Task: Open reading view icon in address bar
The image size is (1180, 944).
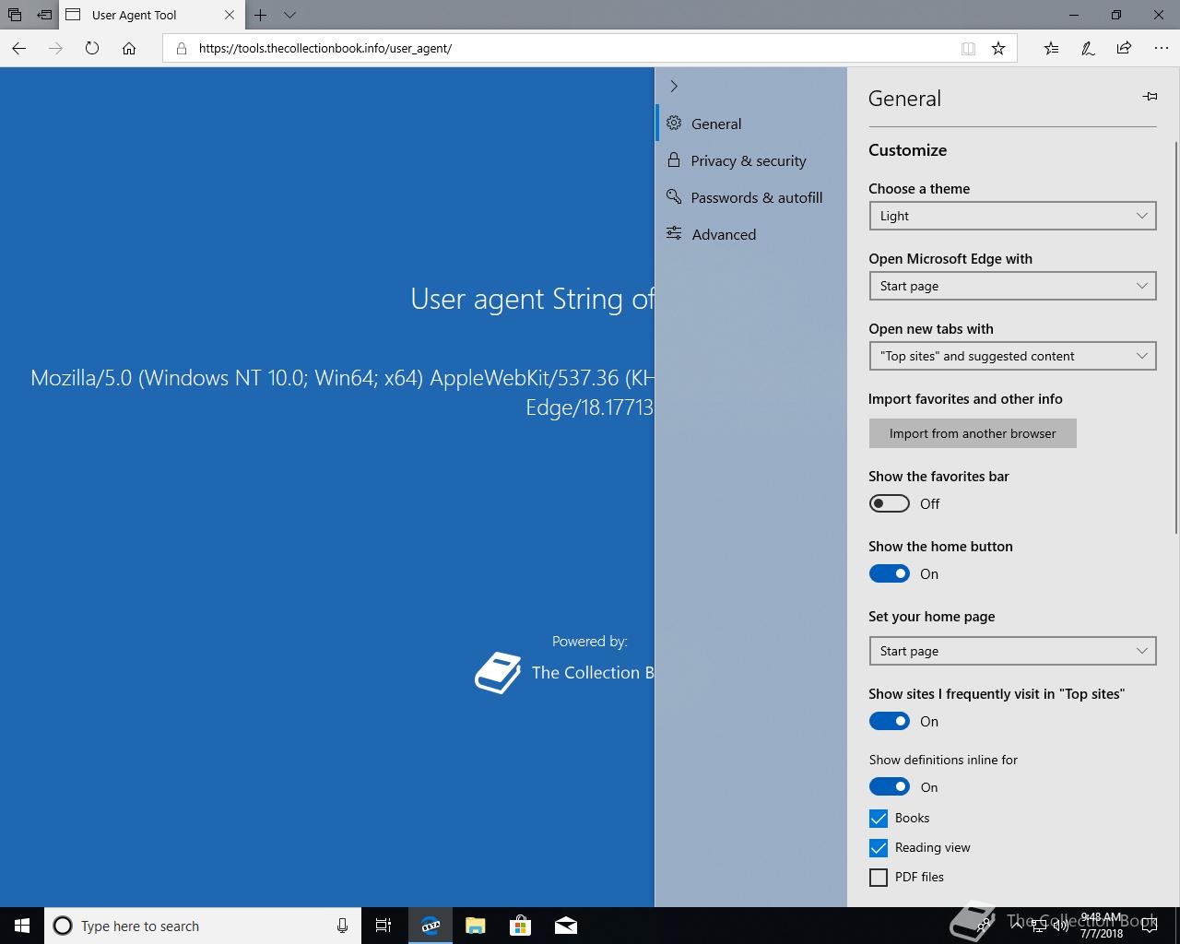Action: (x=968, y=48)
